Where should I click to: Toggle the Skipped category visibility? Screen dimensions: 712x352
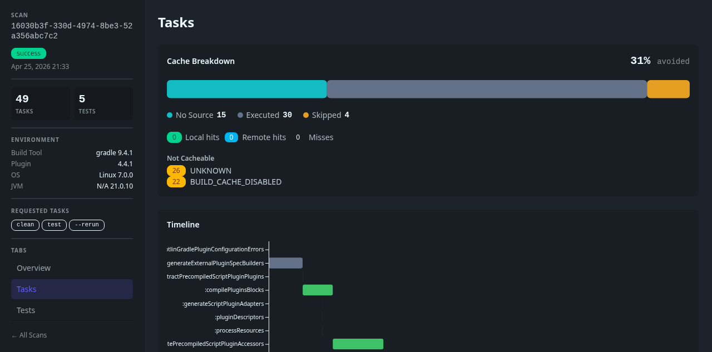pos(326,115)
